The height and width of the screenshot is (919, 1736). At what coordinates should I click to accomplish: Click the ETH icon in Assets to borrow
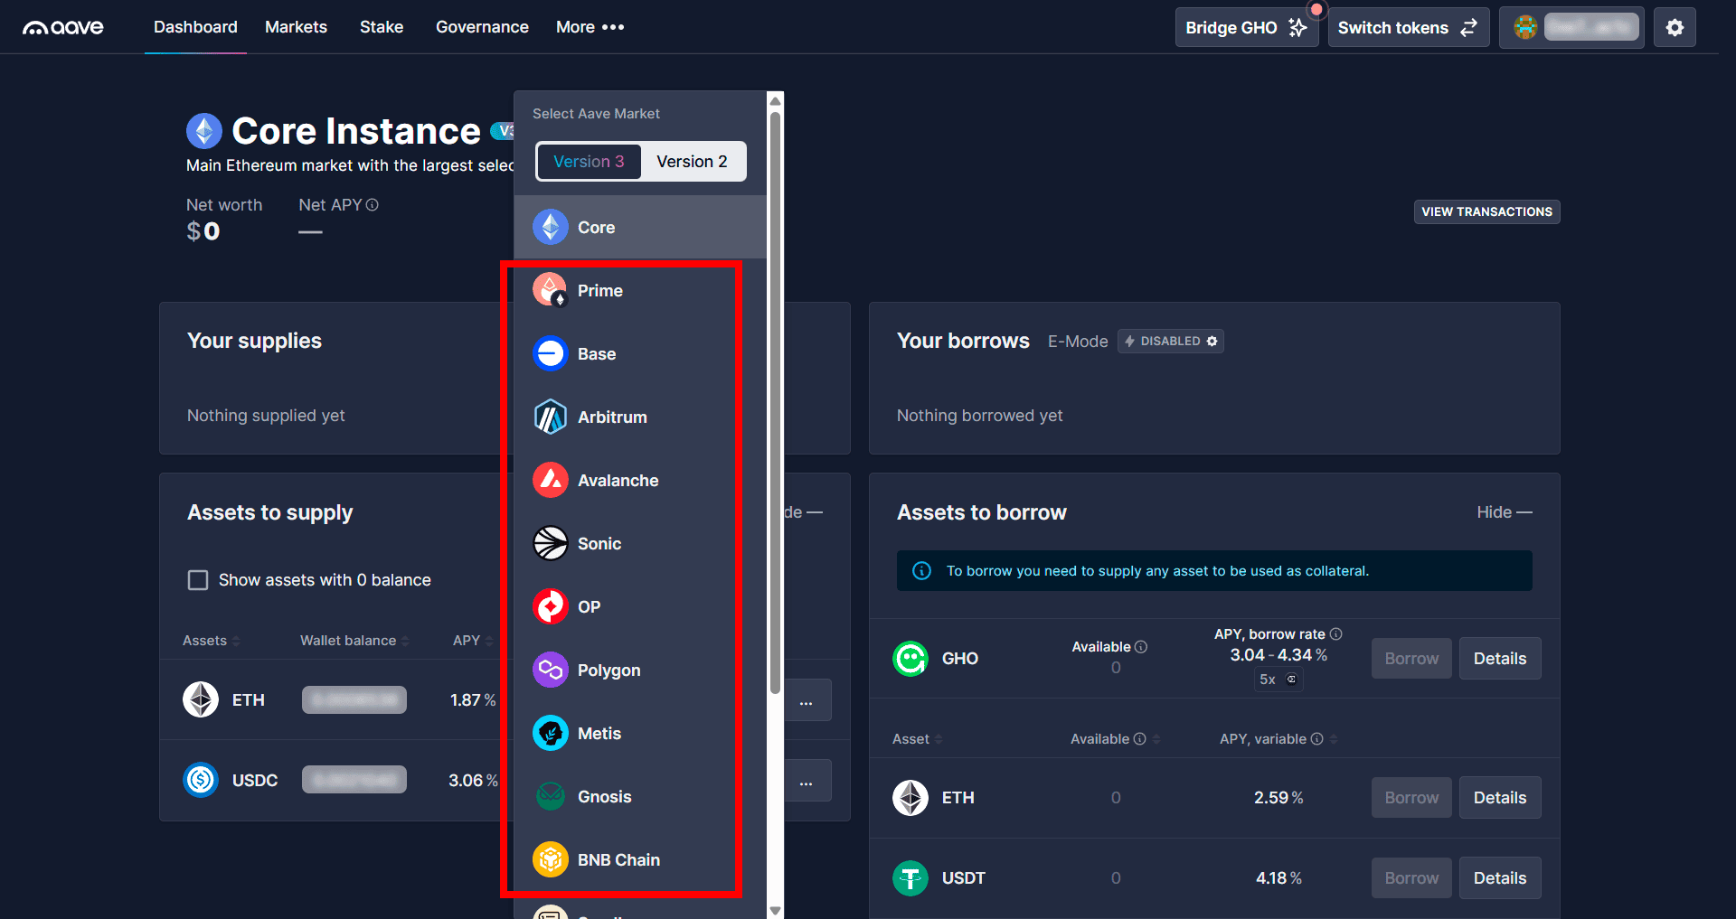point(910,798)
